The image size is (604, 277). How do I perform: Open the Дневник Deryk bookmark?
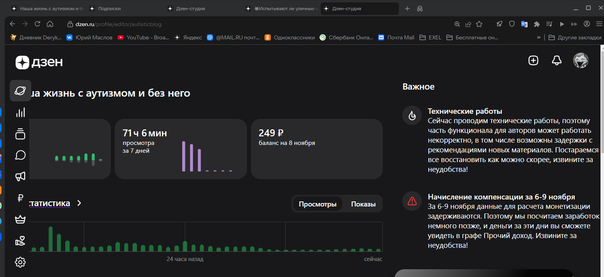(35, 37)
